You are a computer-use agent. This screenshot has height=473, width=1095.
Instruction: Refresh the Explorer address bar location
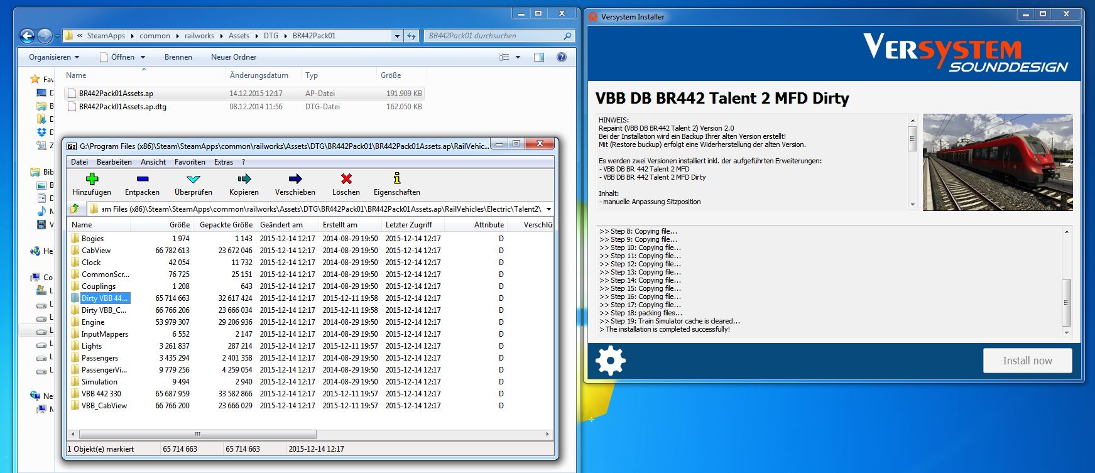(411, 36)
